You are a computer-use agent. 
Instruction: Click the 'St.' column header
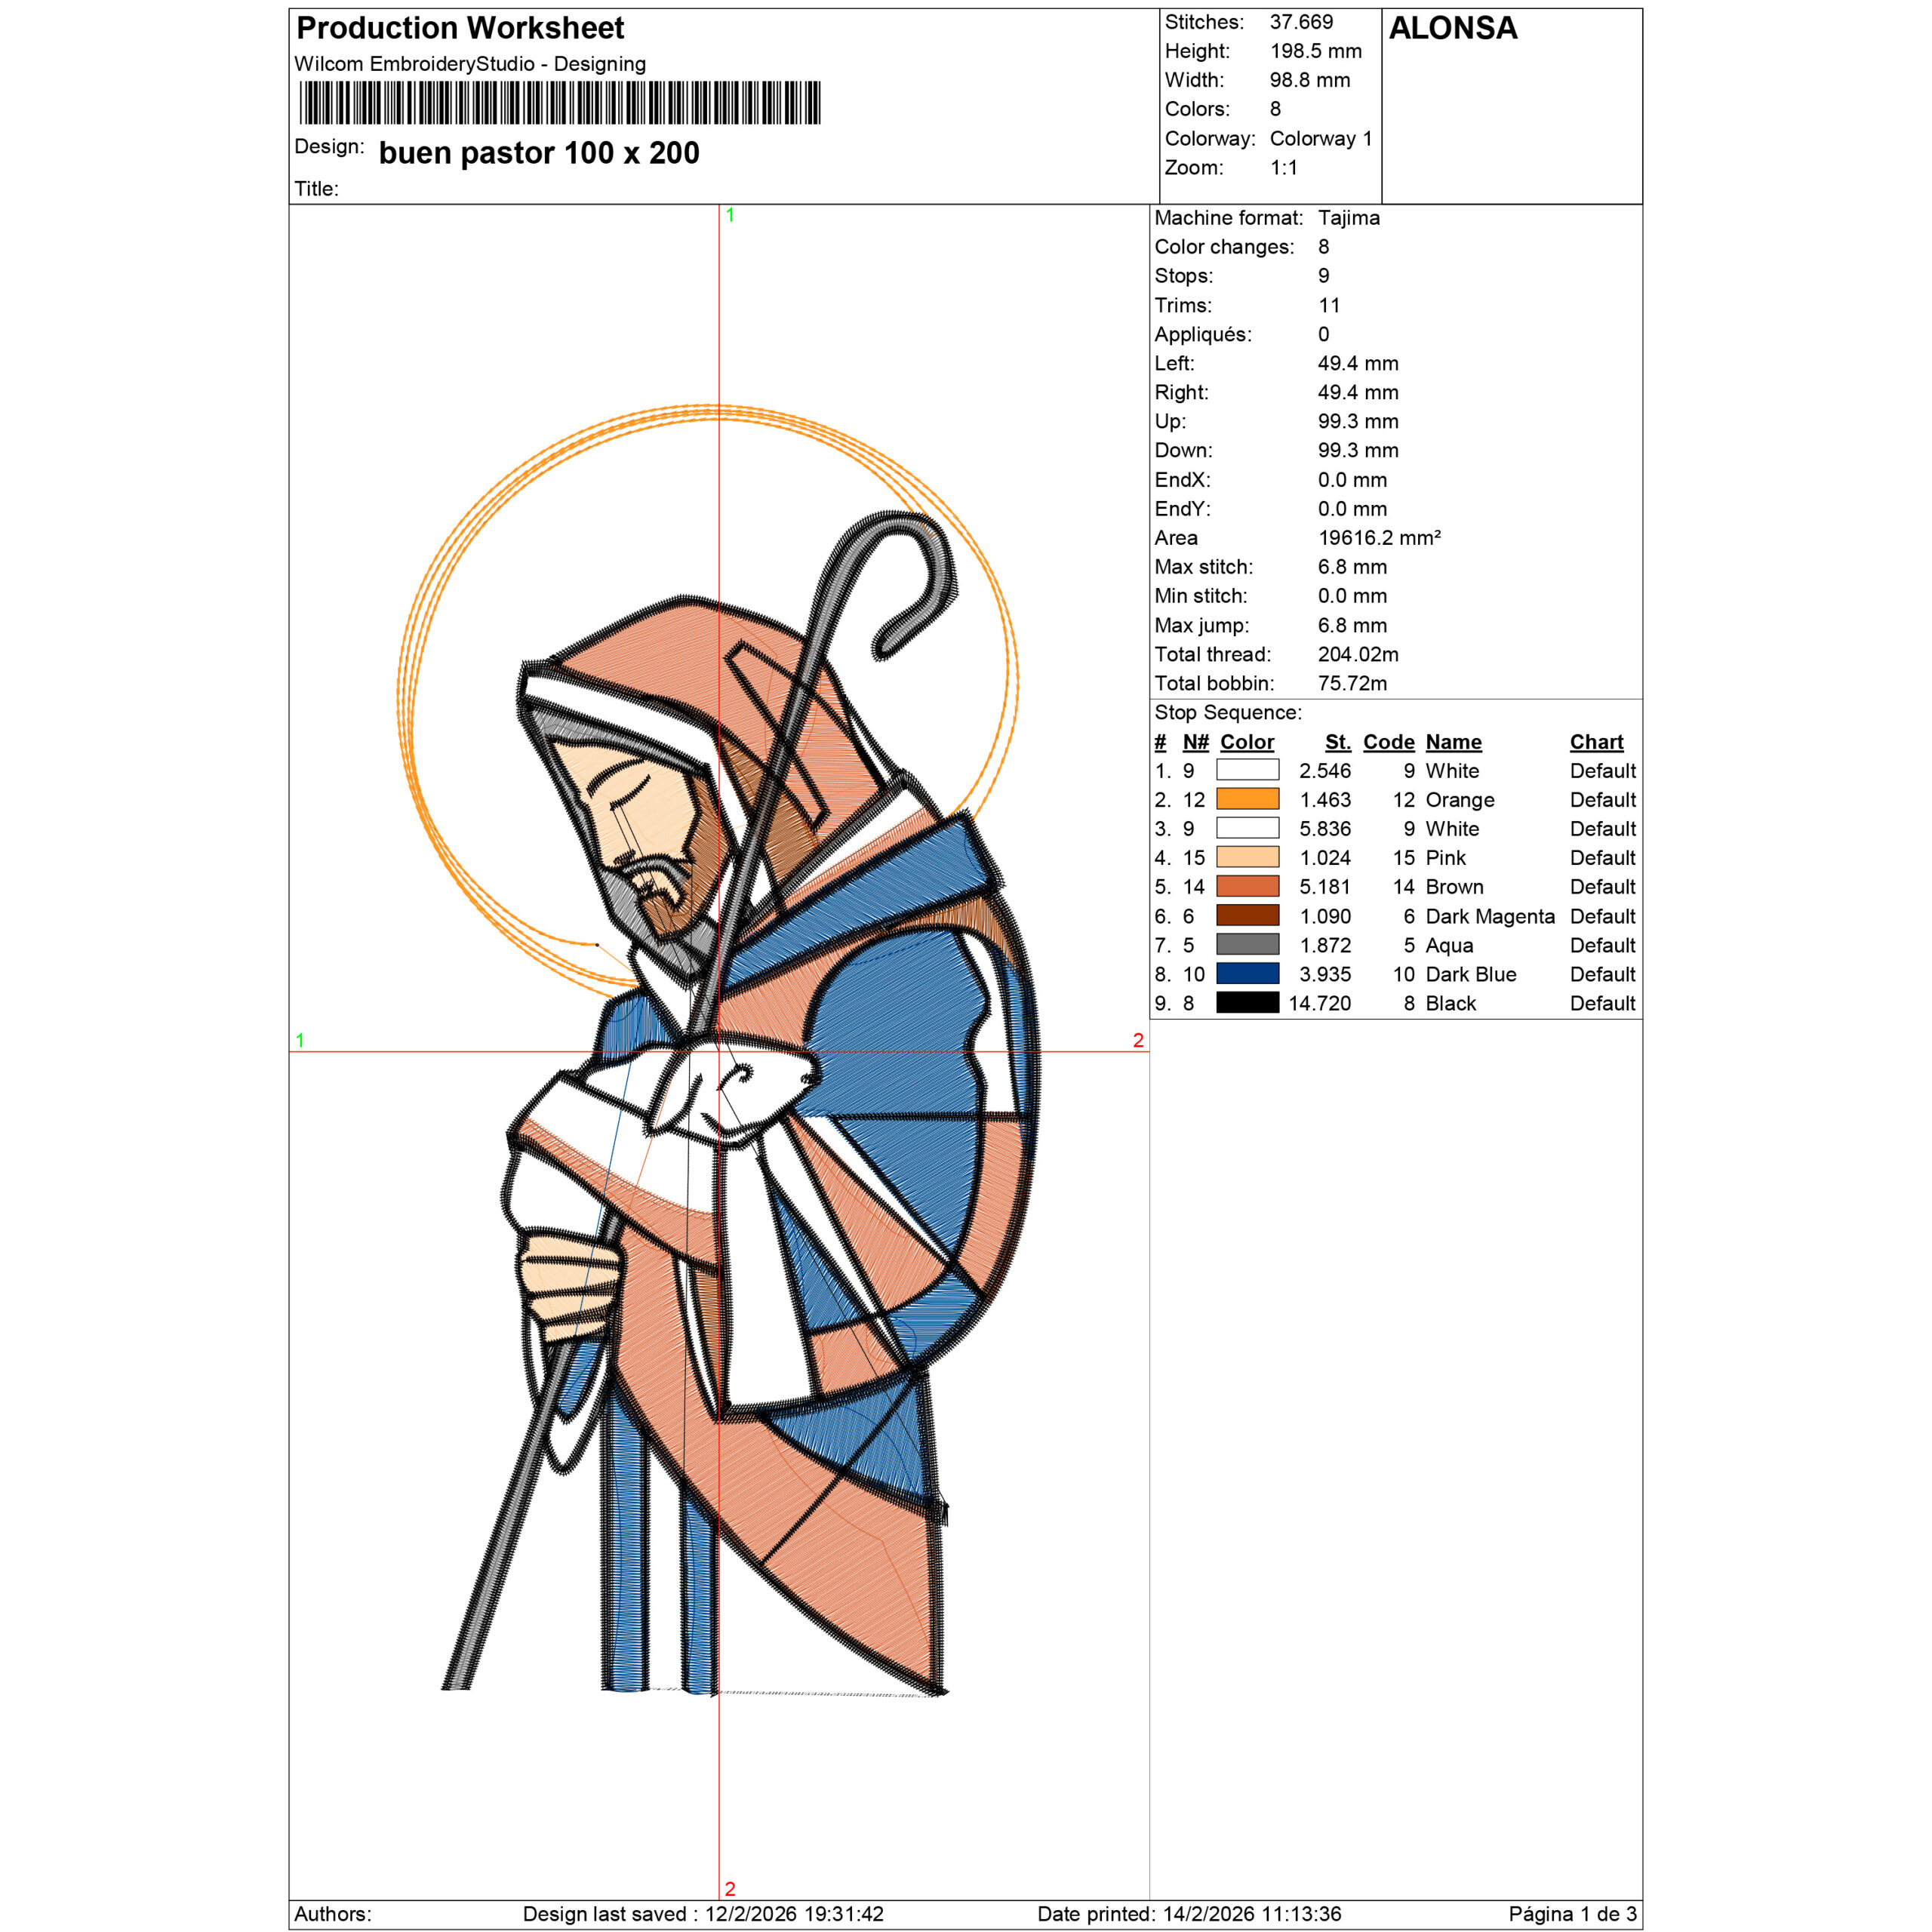pyautogui.click(x=1337, y=742)
